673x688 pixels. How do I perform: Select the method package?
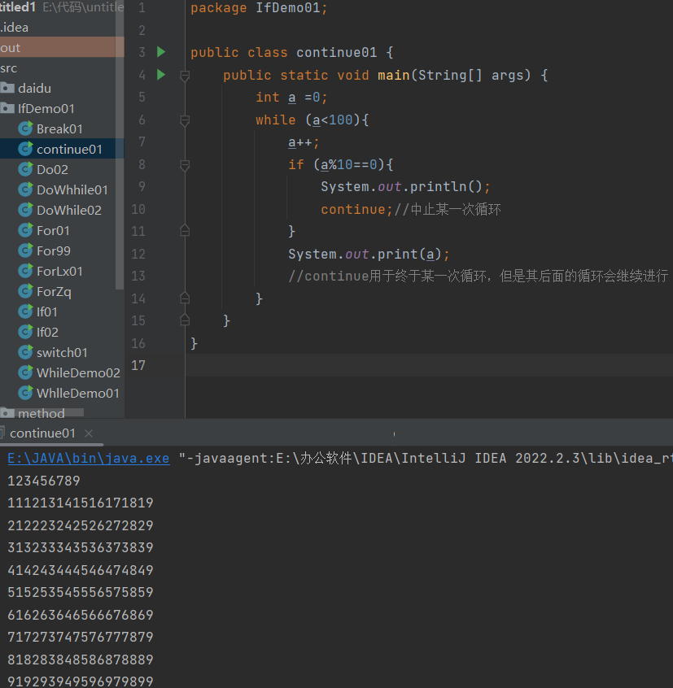[x=42, y=413]
